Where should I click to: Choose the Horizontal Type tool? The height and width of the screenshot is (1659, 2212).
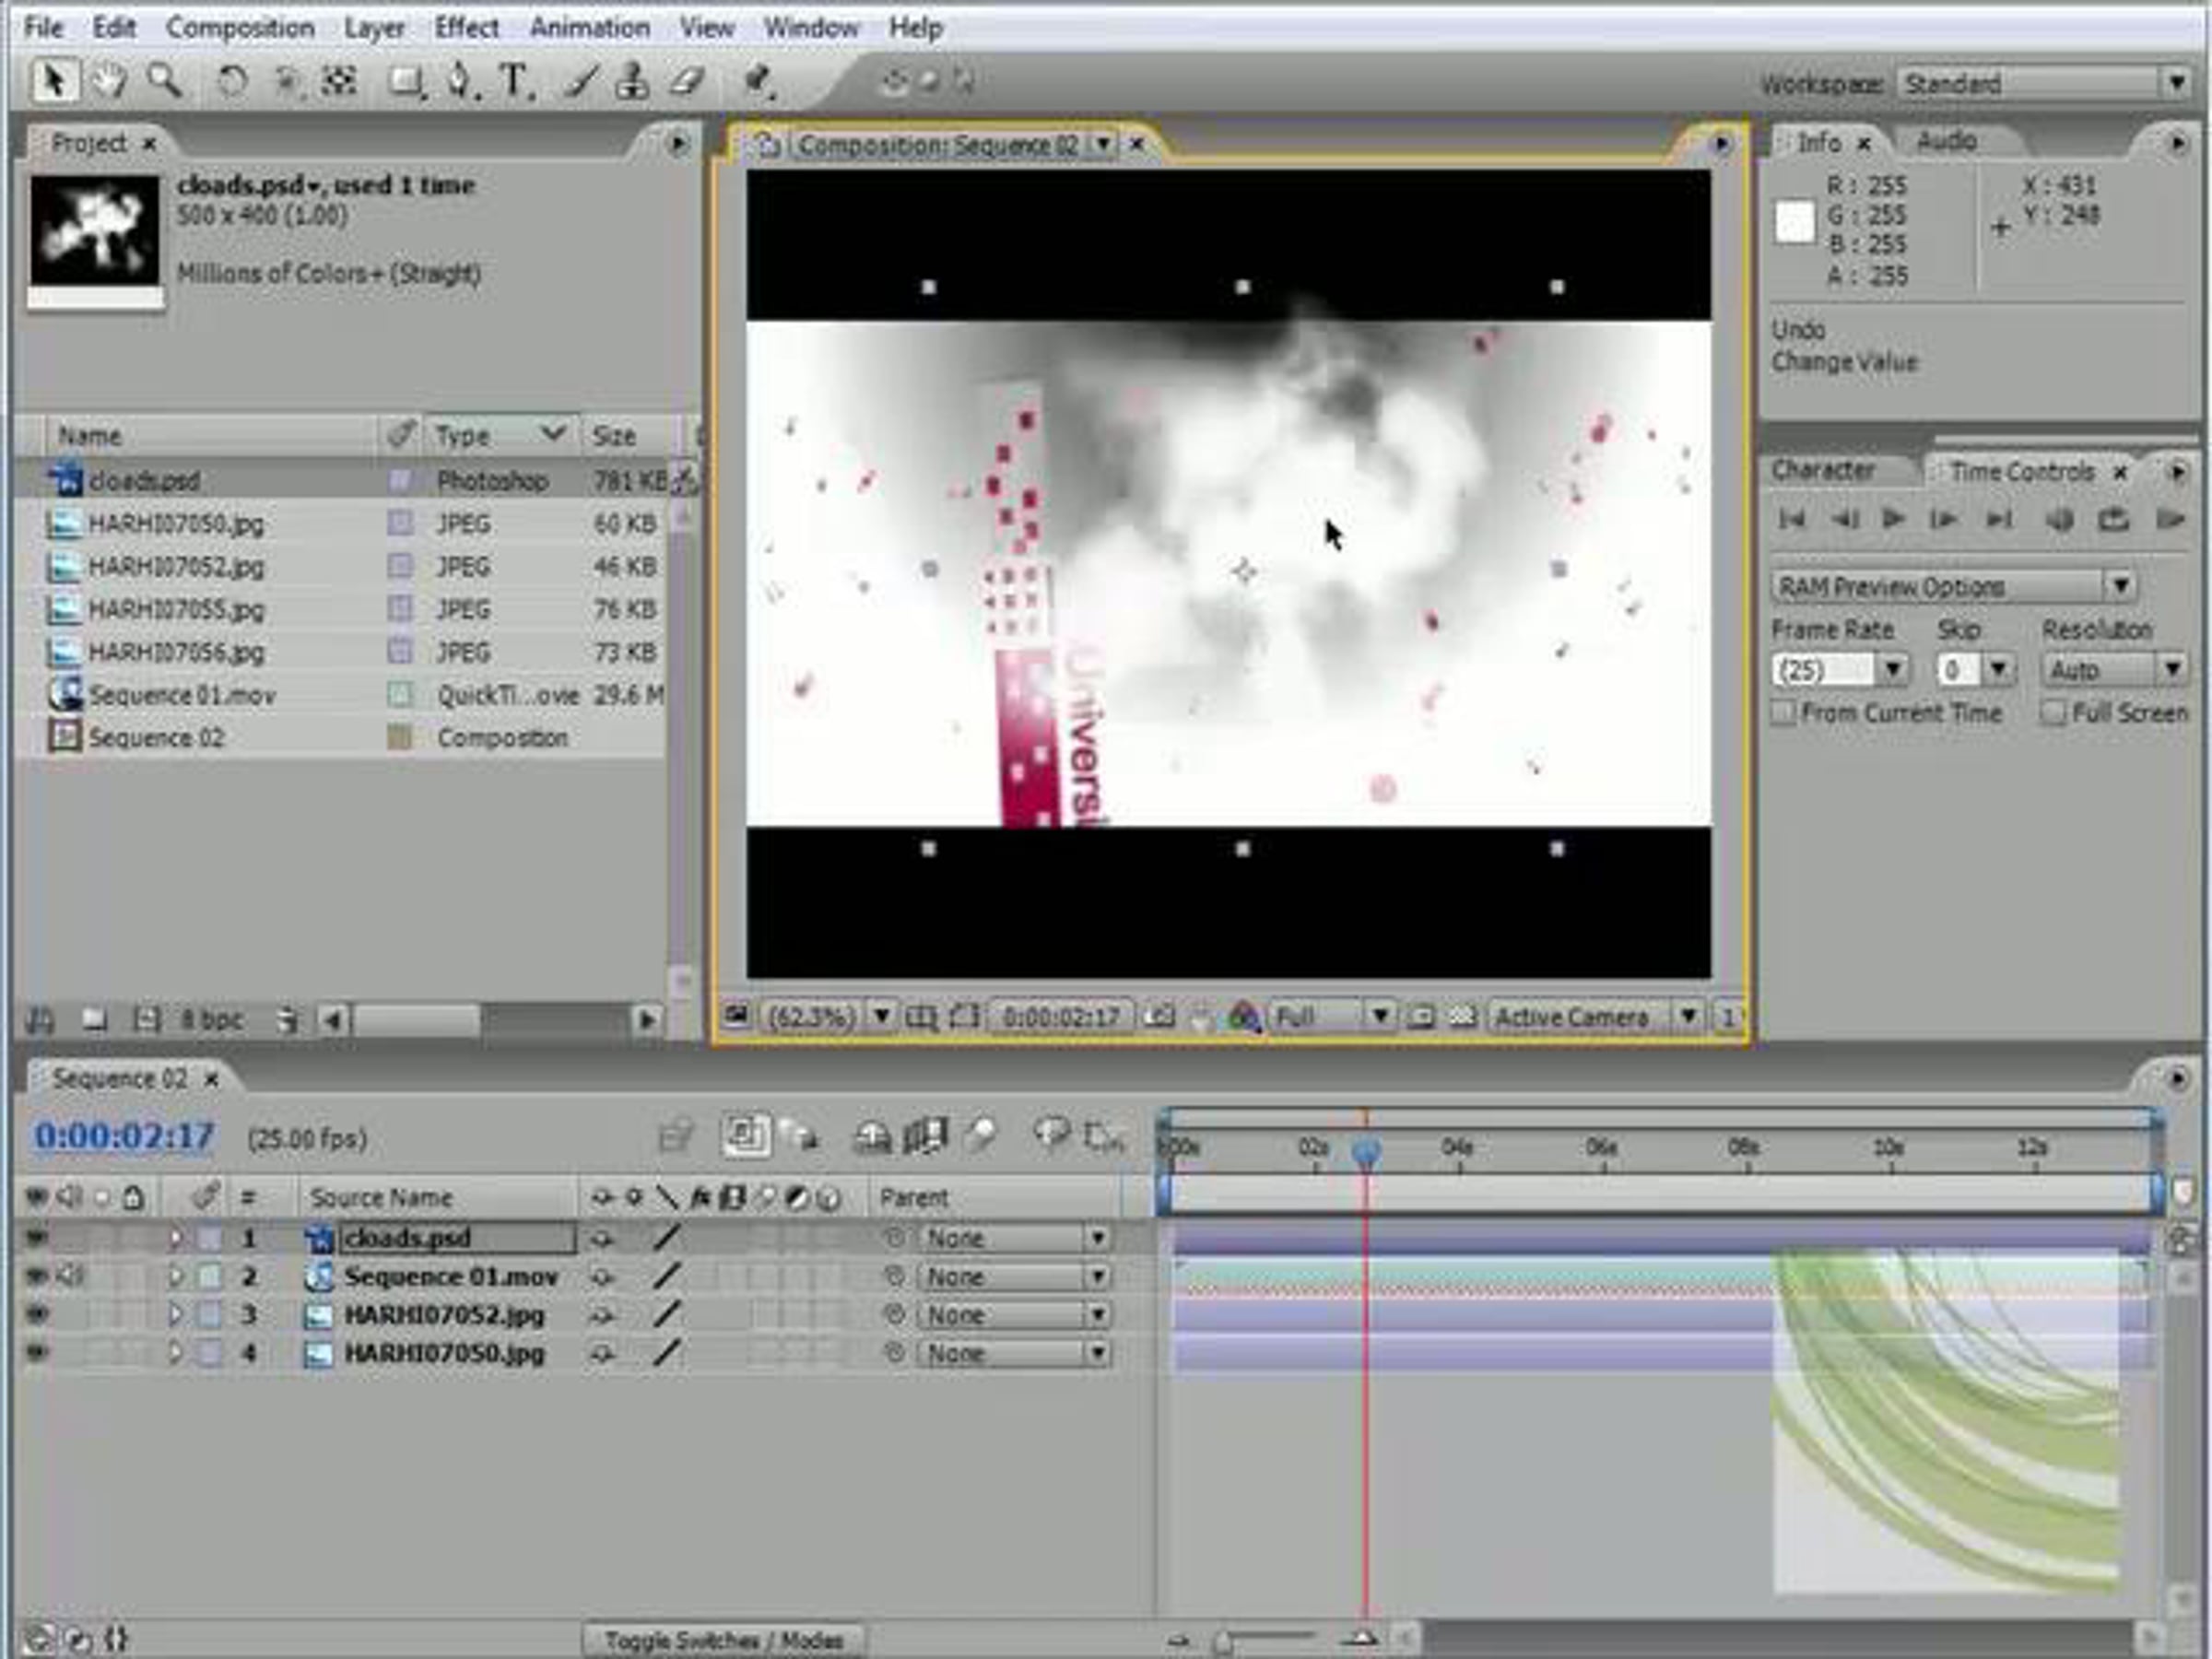pos(514,81)
